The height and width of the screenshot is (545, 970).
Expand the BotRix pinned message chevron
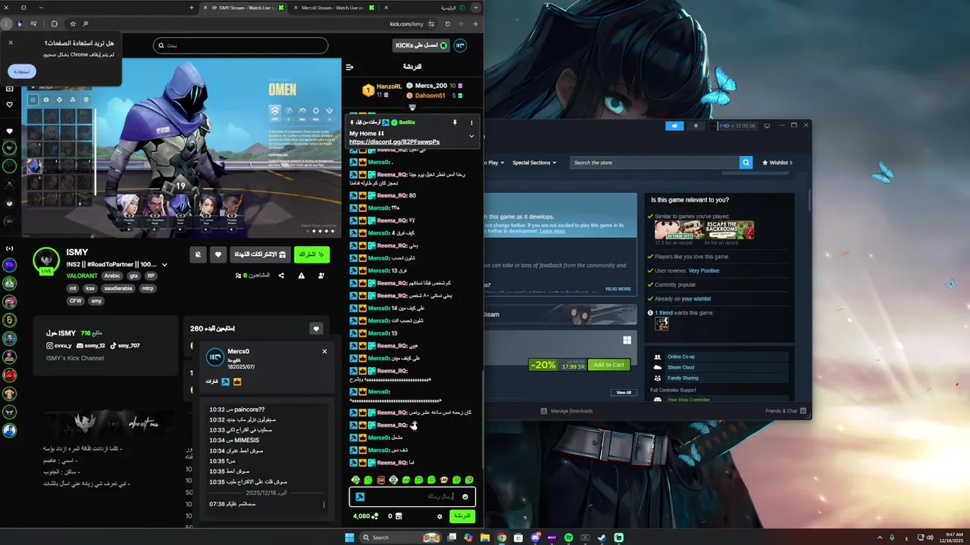coord(471,136)
